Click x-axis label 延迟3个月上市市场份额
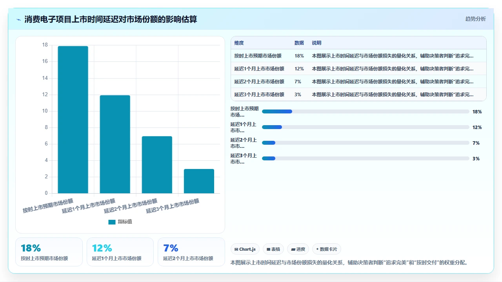 (x=173, y=206)
